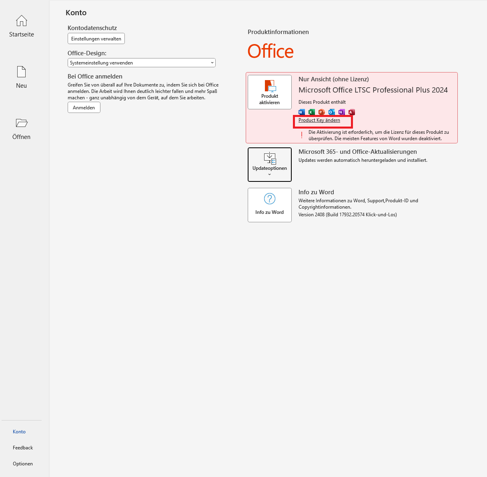This screenshot has height=477, width=487.
Task: Open Feedback from the sidebar
Action: (x=23, y=448)
